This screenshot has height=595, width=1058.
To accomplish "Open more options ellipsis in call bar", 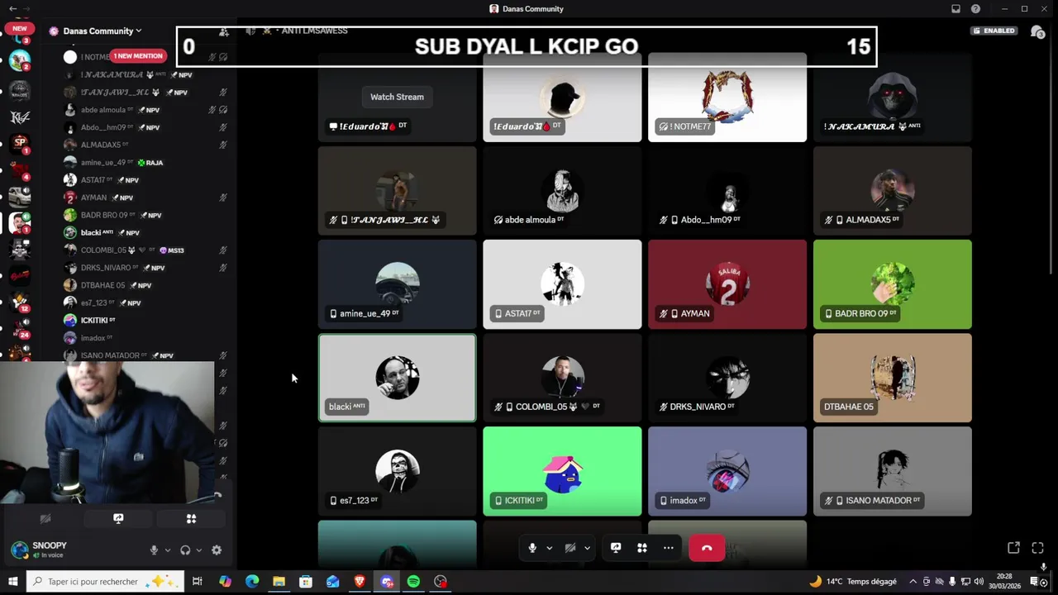I will pos(668,548).
